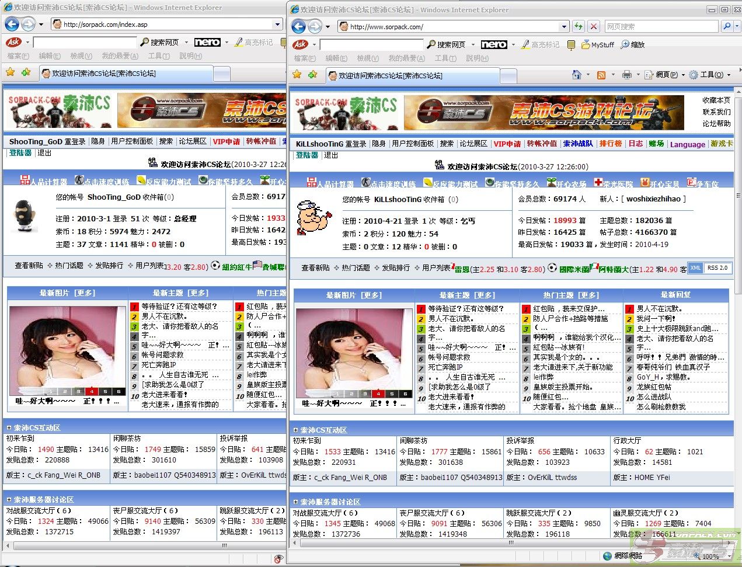Click Favorites star in left browser window
742x567 pixels.
(x=10, y=72)
